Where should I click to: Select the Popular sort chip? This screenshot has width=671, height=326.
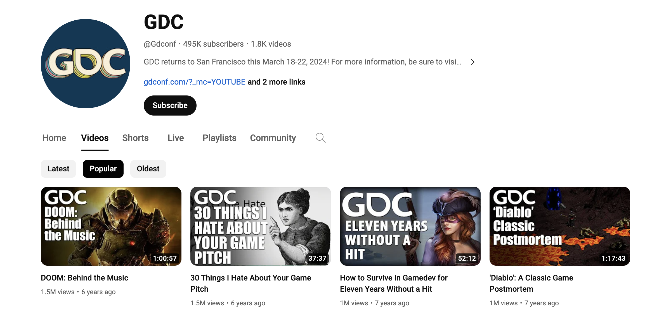[x=103, y=169]
